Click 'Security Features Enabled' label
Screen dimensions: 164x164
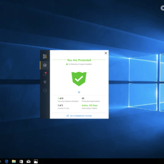pyautogui.click(x=68, y=101)
